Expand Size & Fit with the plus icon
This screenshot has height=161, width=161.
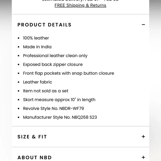click(143, 137)
